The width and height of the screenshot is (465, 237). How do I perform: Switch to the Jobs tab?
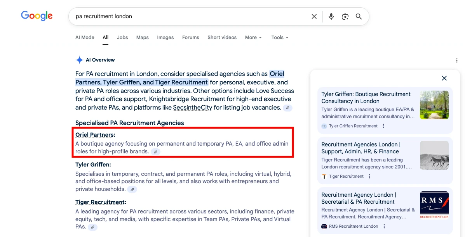coord(122,38)
